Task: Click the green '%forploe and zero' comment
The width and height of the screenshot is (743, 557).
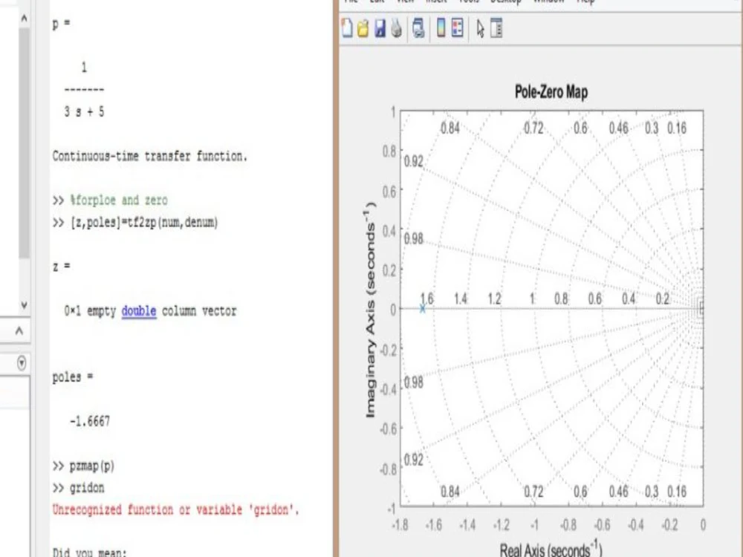Action: coord(118,200)
